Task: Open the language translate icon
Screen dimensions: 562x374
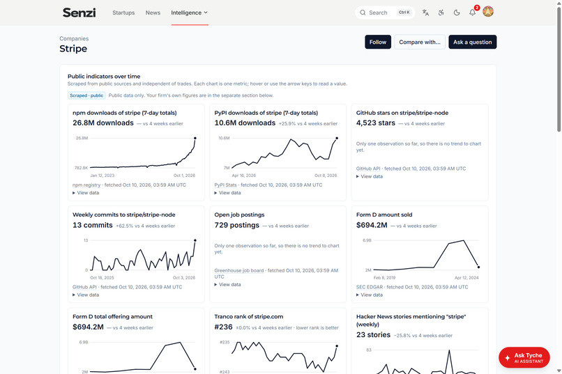Action: 425,13
